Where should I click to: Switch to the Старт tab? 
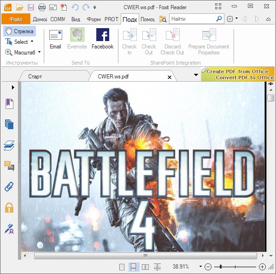(35, 77)
